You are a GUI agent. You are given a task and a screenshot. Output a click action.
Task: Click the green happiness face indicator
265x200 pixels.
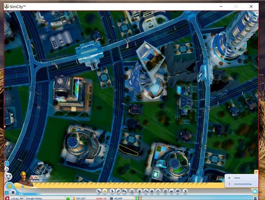[68, 198]
